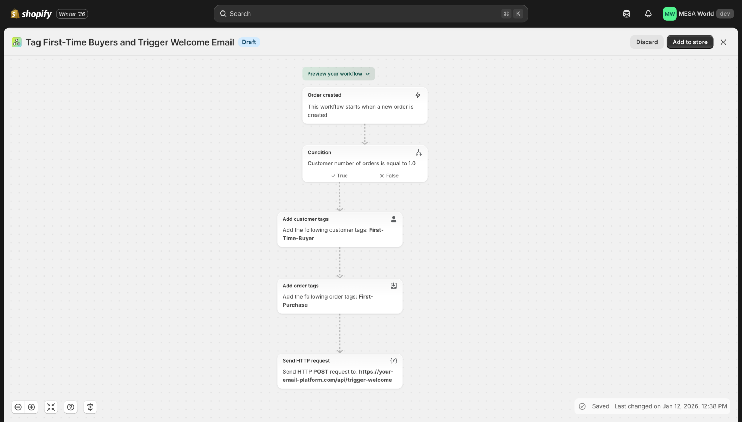Select the True branch of Condition

[339, 176]
